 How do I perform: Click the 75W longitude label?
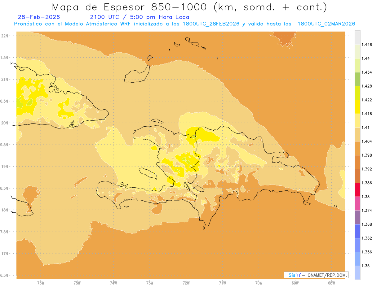point(77,283)
